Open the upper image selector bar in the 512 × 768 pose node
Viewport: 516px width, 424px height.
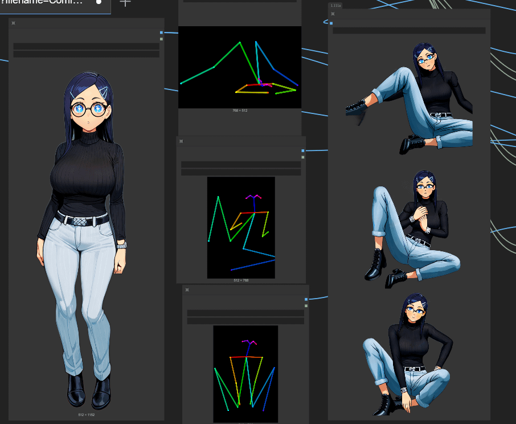241,164
